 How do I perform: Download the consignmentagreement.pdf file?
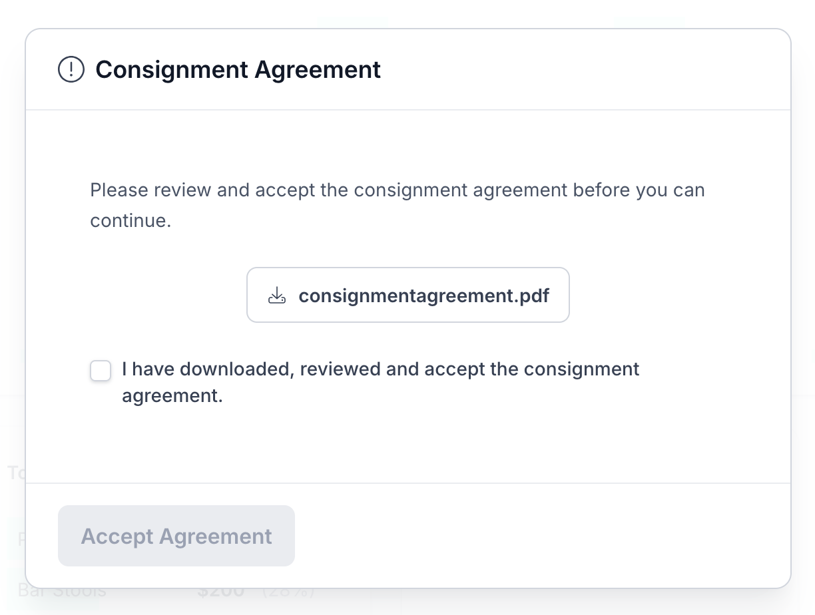[x=407, y=296]
